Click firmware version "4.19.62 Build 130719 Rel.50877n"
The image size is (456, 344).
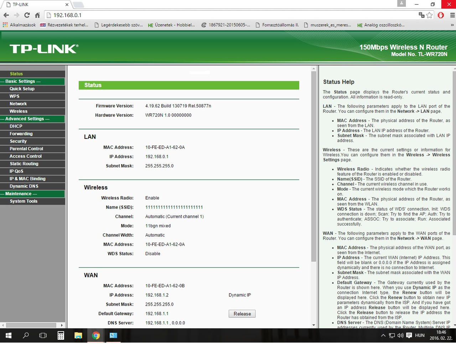click(178, 106)
